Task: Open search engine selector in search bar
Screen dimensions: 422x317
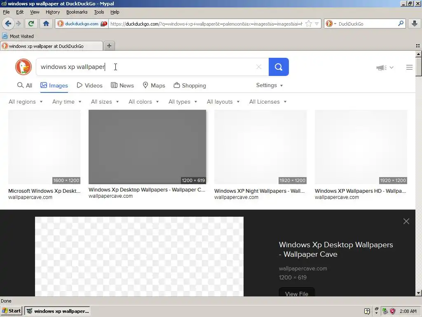Action: click(x=331, y=24)
